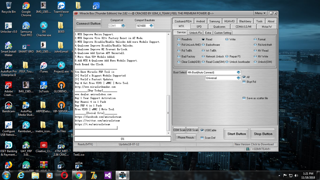Show hidden system tray icons arrow
Screen dimensions: 320x180
279,175
